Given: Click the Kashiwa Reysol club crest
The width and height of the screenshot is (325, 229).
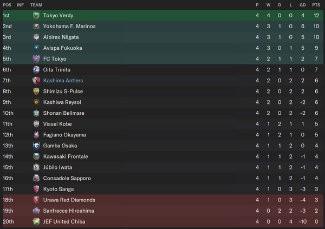Looking at the screenshot, I should [x=36, y=102].
